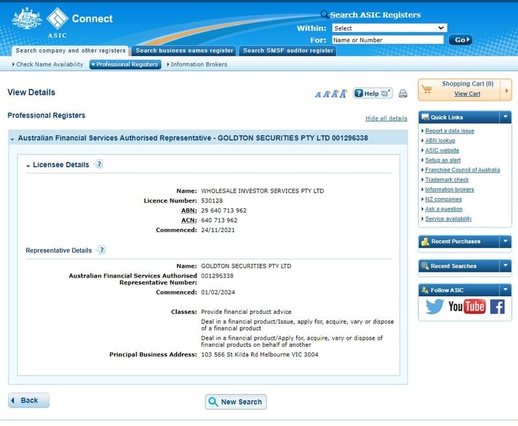Click the Licensee Details help question icon

(99, 163)
